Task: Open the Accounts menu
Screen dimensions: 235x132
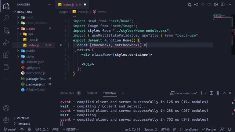Action: [x=6, y=108]
